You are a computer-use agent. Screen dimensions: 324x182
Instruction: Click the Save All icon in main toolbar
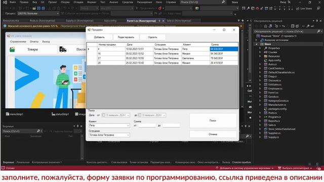pos(43,9)
